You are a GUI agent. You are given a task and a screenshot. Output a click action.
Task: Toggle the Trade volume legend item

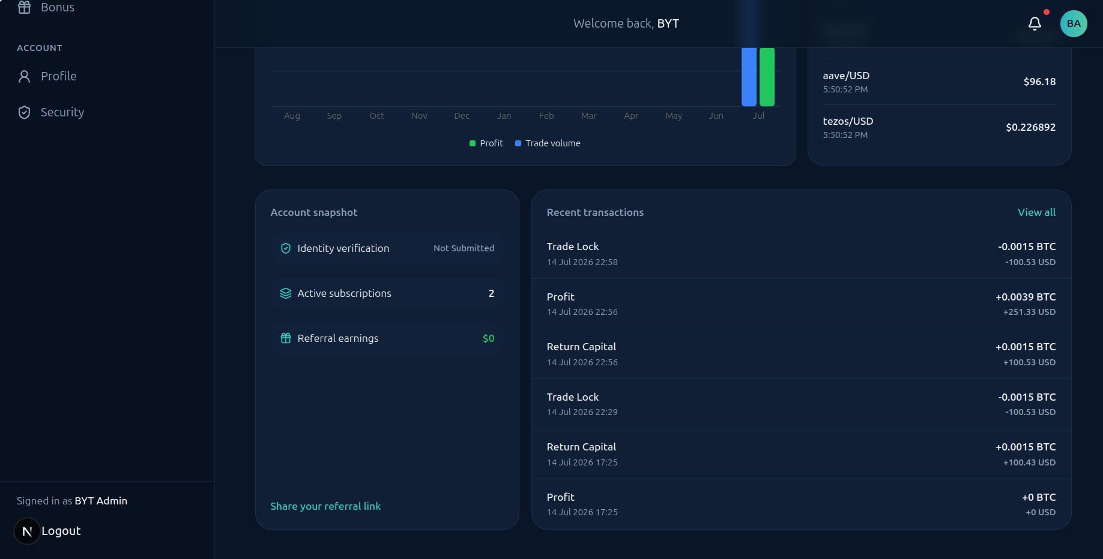coord(548,143)
